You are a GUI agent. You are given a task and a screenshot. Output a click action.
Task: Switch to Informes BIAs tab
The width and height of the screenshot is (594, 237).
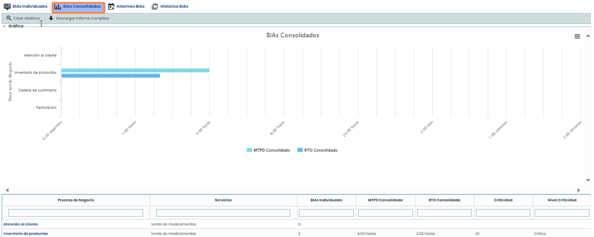pos(130,7)
